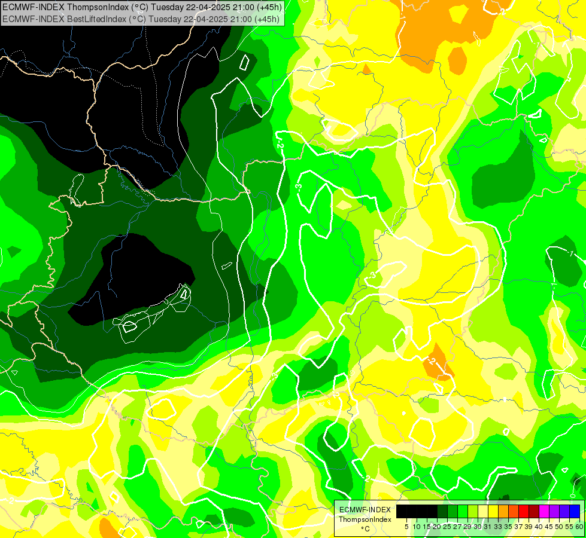Click the legend tick value 60
586x538 pixels.
click(579, 527)
